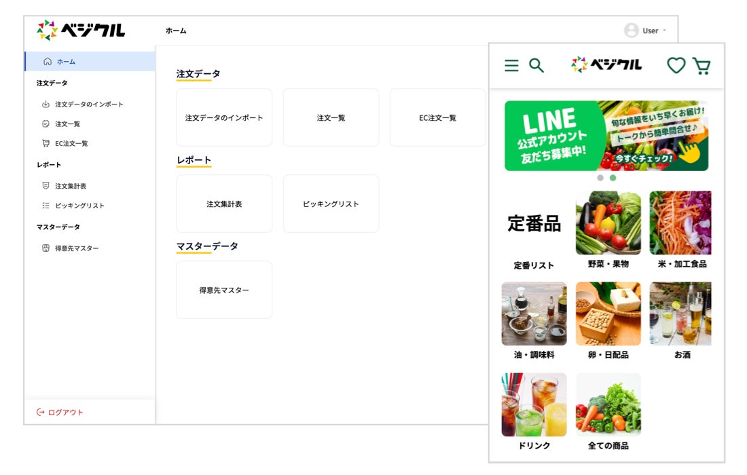Click the 注文一覧 card
Image resolution: width=747 pixels, height=475 pixels.
[x=331, y=117]
